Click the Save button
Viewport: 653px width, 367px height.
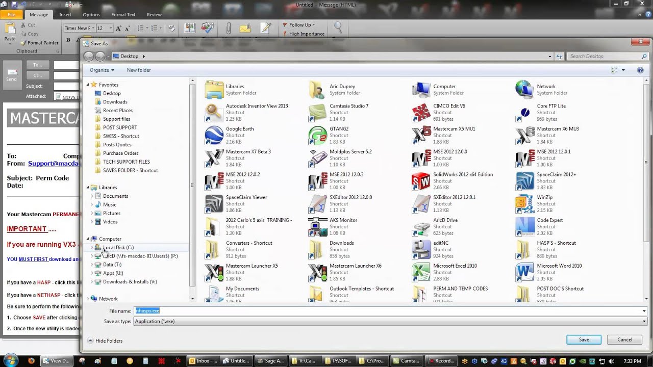(x=584, y=339)
